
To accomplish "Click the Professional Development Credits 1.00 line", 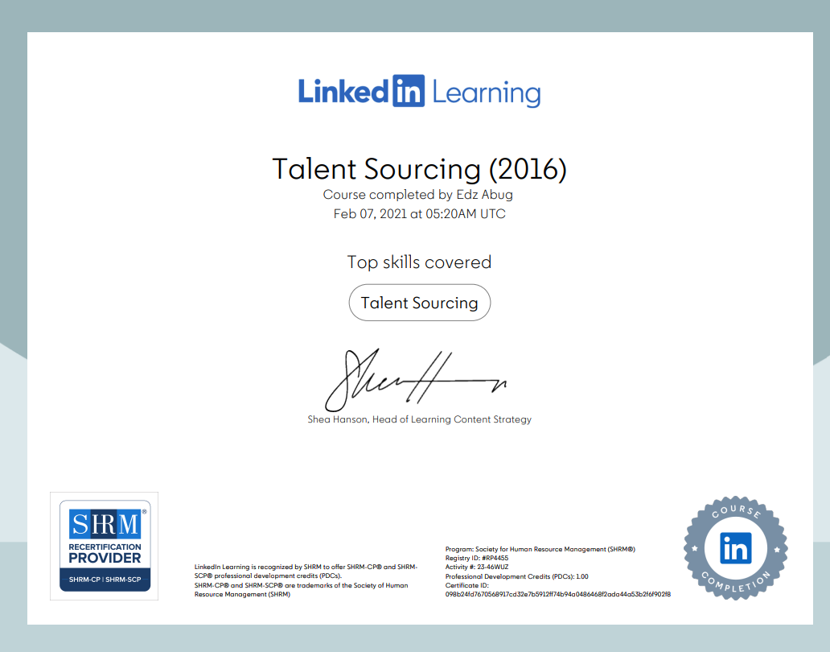I will tap(516, 576).
